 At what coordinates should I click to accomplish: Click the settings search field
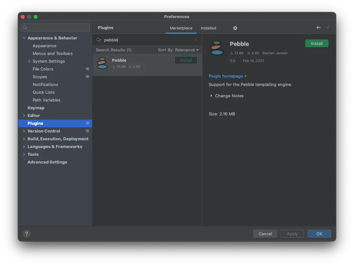pyautogui.click(x=55, y=27)
